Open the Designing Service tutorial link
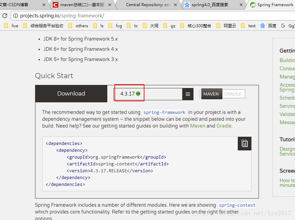 pyautogui.click(x=287, y=151)
